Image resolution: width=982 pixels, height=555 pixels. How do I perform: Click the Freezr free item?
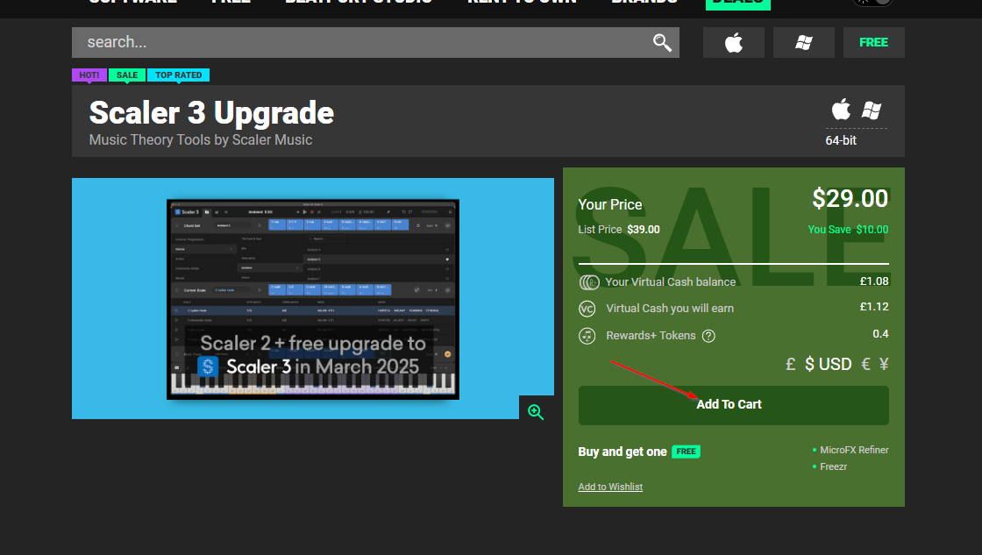(x=833, y=466)
